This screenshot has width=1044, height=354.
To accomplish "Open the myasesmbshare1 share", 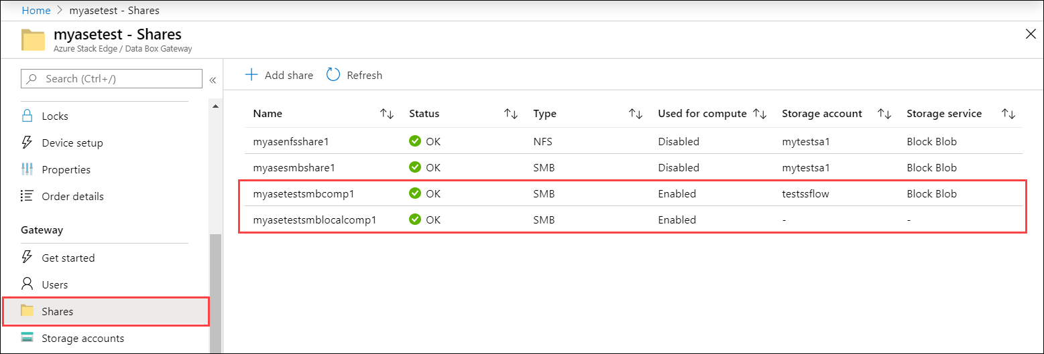I will 294,167.
